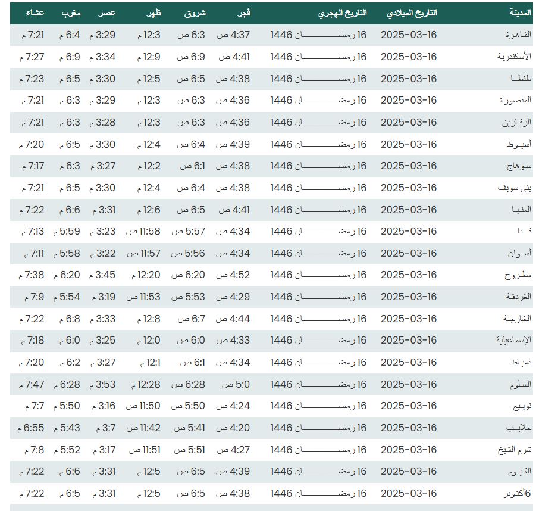Click Dhuhr time 12:2 in سوهاج row
Screen dimensions: 539x511
(149, 166)
